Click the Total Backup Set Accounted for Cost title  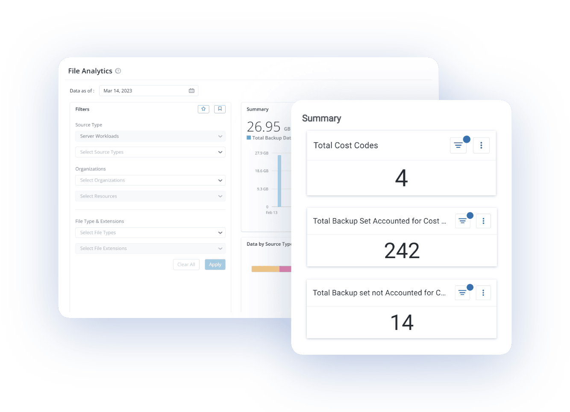pos(379,221)
